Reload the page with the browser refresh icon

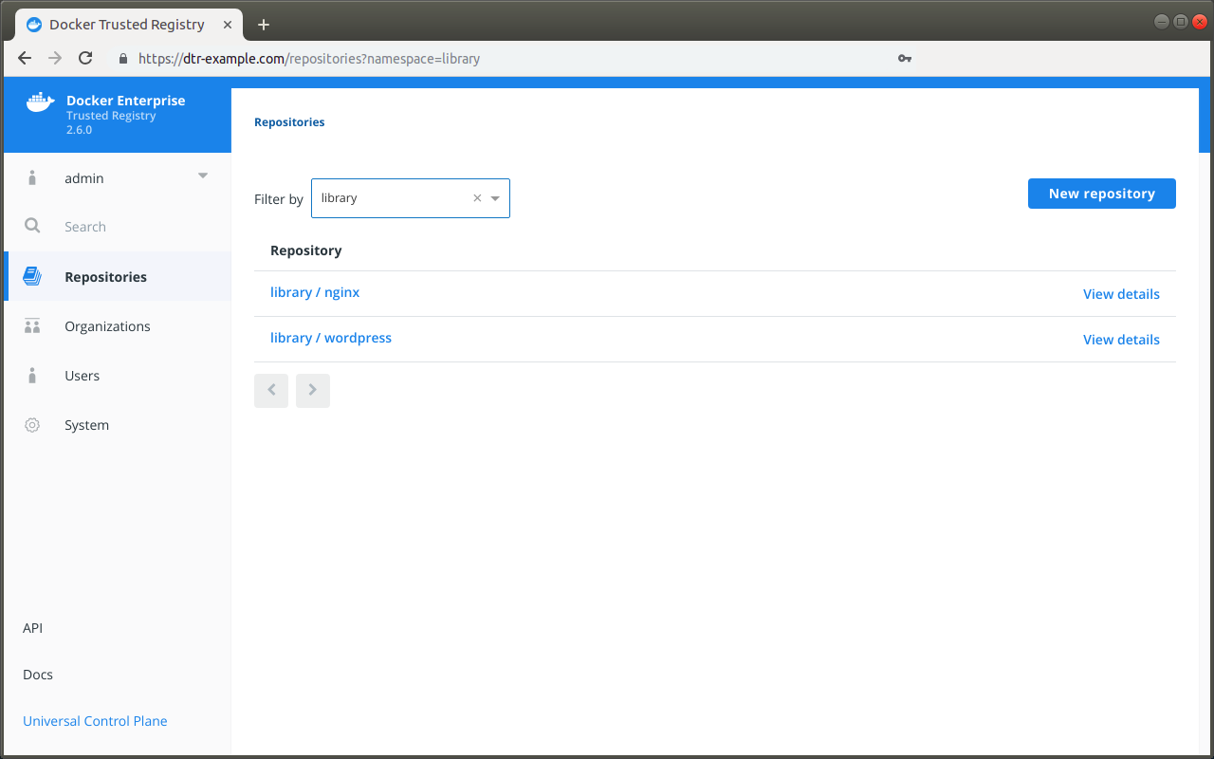tap(85, 58)
